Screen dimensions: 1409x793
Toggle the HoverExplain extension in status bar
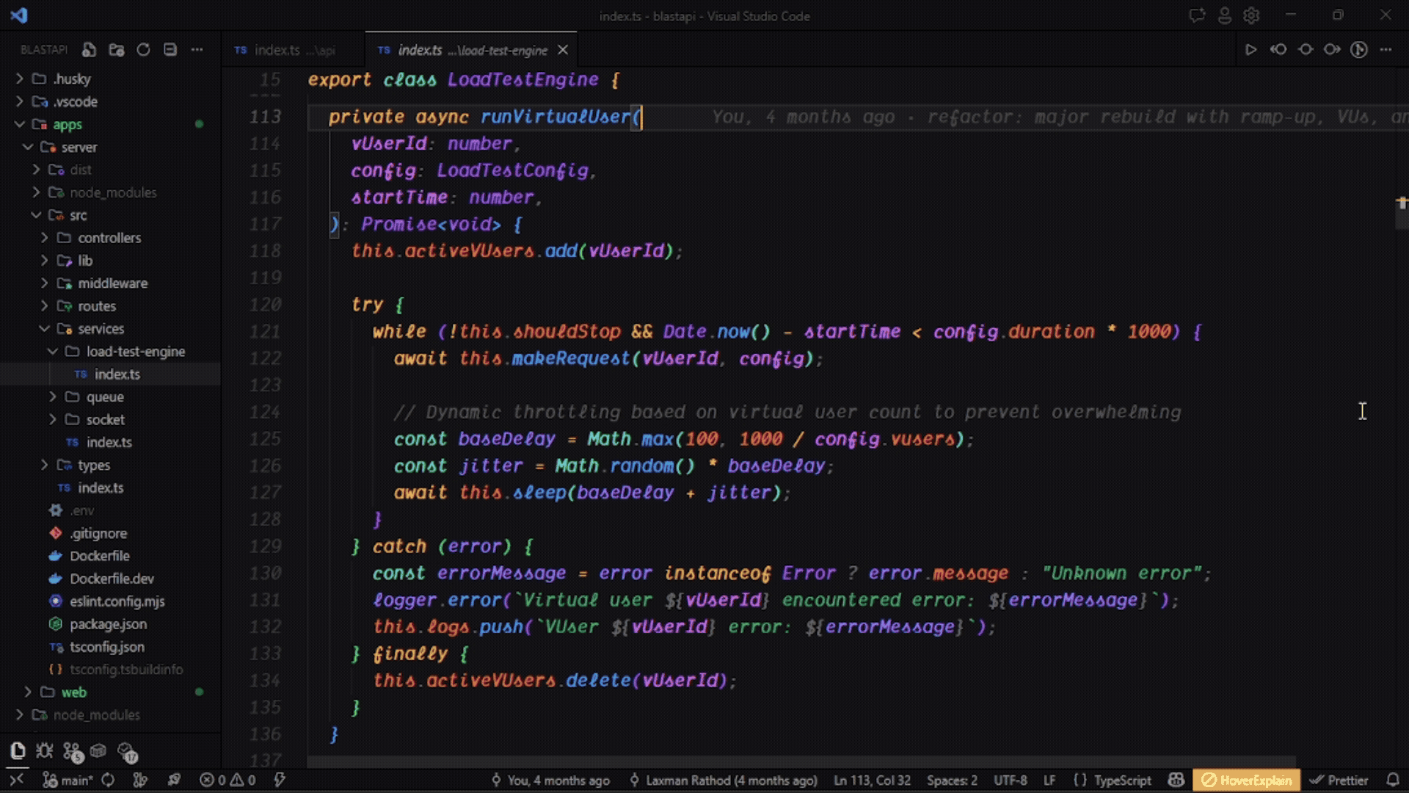pos(1247,780)
